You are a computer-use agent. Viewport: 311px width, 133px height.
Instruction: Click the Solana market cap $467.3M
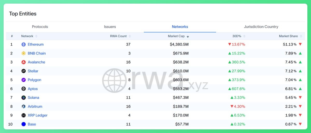coord(181,98)
